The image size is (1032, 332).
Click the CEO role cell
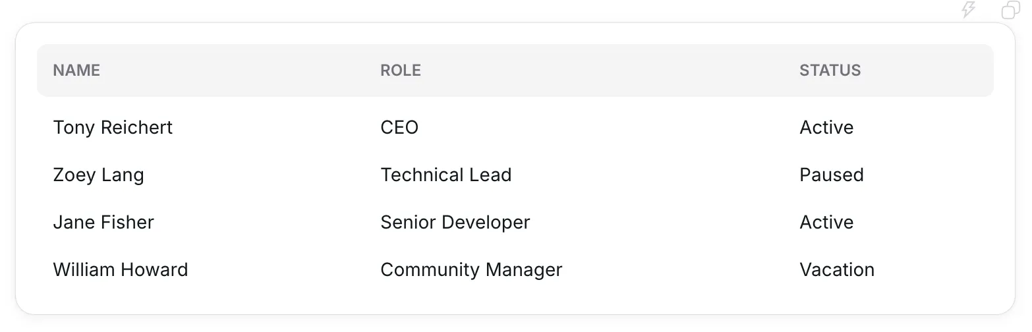(399, 127)
